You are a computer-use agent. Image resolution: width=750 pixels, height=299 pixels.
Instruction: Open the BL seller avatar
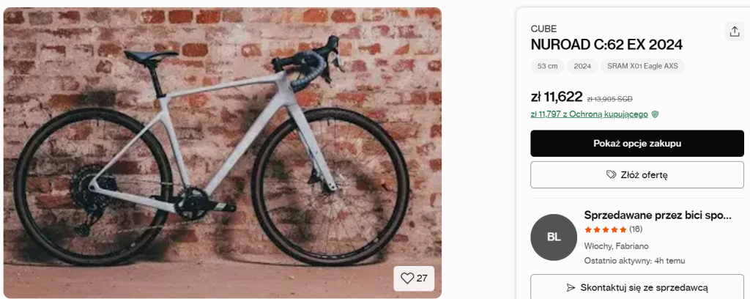click(553, 237)
